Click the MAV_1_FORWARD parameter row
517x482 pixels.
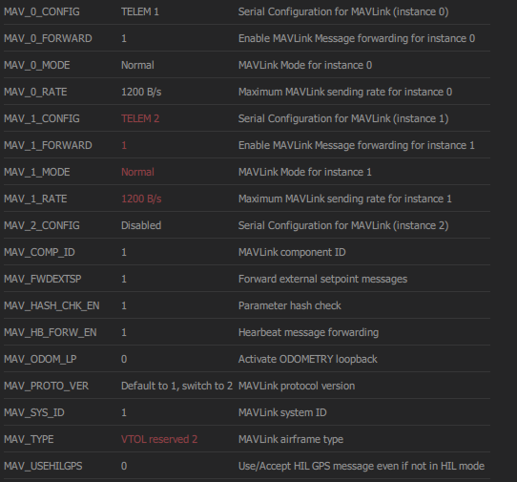coord(247,145)
